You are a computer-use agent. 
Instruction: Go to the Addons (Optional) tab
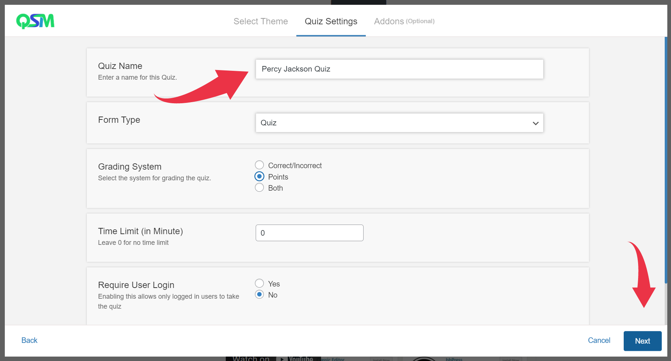(x=404, y=21)
